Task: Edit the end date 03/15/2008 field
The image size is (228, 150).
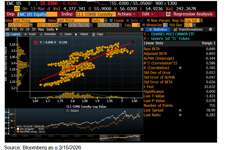Action: pos(48,25)
